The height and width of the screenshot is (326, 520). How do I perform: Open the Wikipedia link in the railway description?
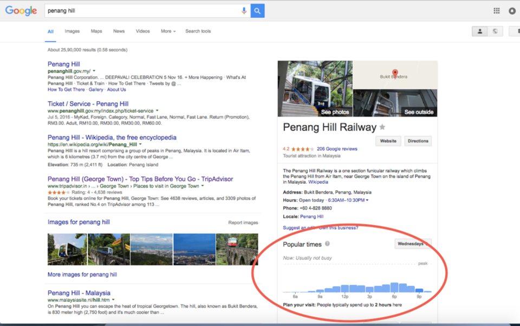tap(318, 182)
